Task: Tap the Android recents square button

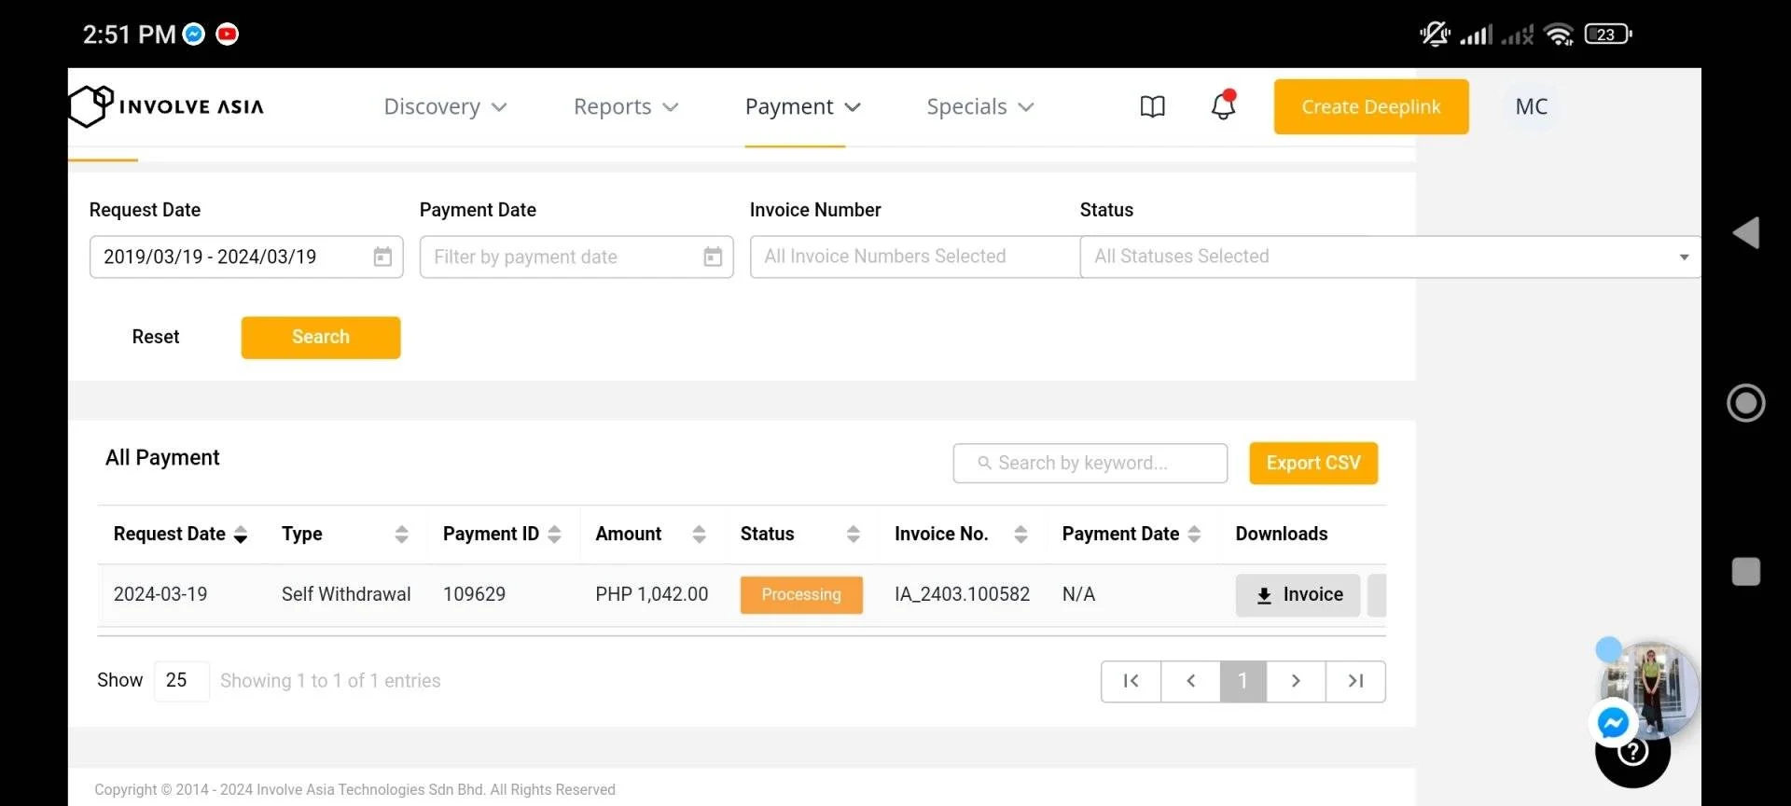Action: pos(1745,572)
